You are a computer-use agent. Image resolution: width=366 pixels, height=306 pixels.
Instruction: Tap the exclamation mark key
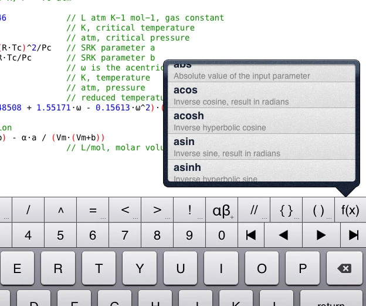coord(189,210)
